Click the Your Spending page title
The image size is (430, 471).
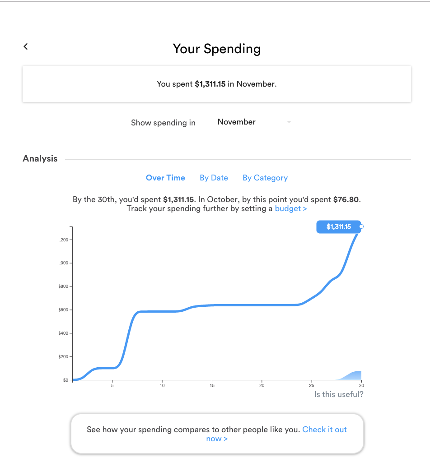pos(217,49)
